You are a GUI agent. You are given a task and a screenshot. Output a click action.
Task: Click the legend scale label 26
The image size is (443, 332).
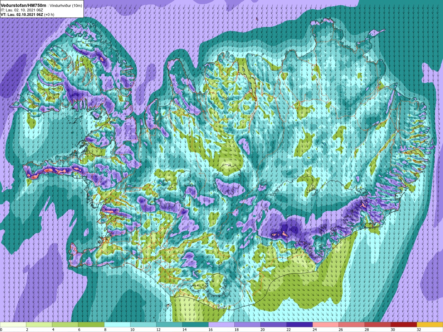point(341,330)
